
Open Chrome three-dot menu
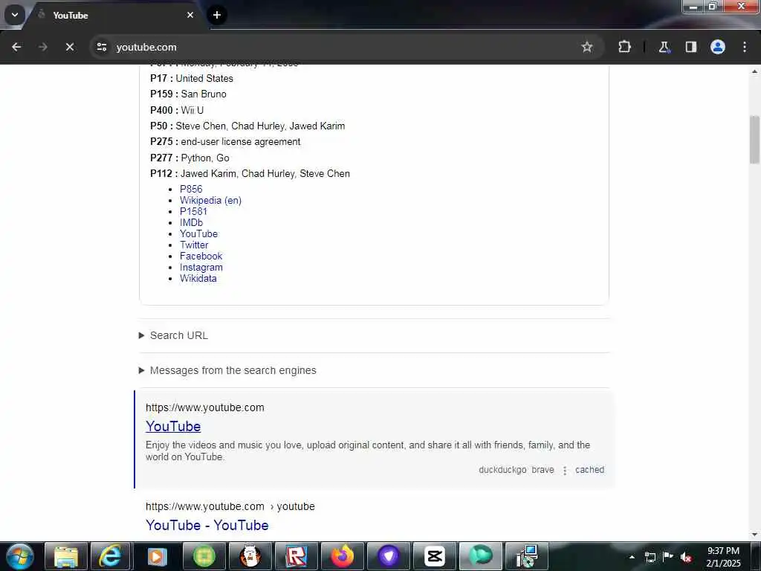(x=745, y=47)
